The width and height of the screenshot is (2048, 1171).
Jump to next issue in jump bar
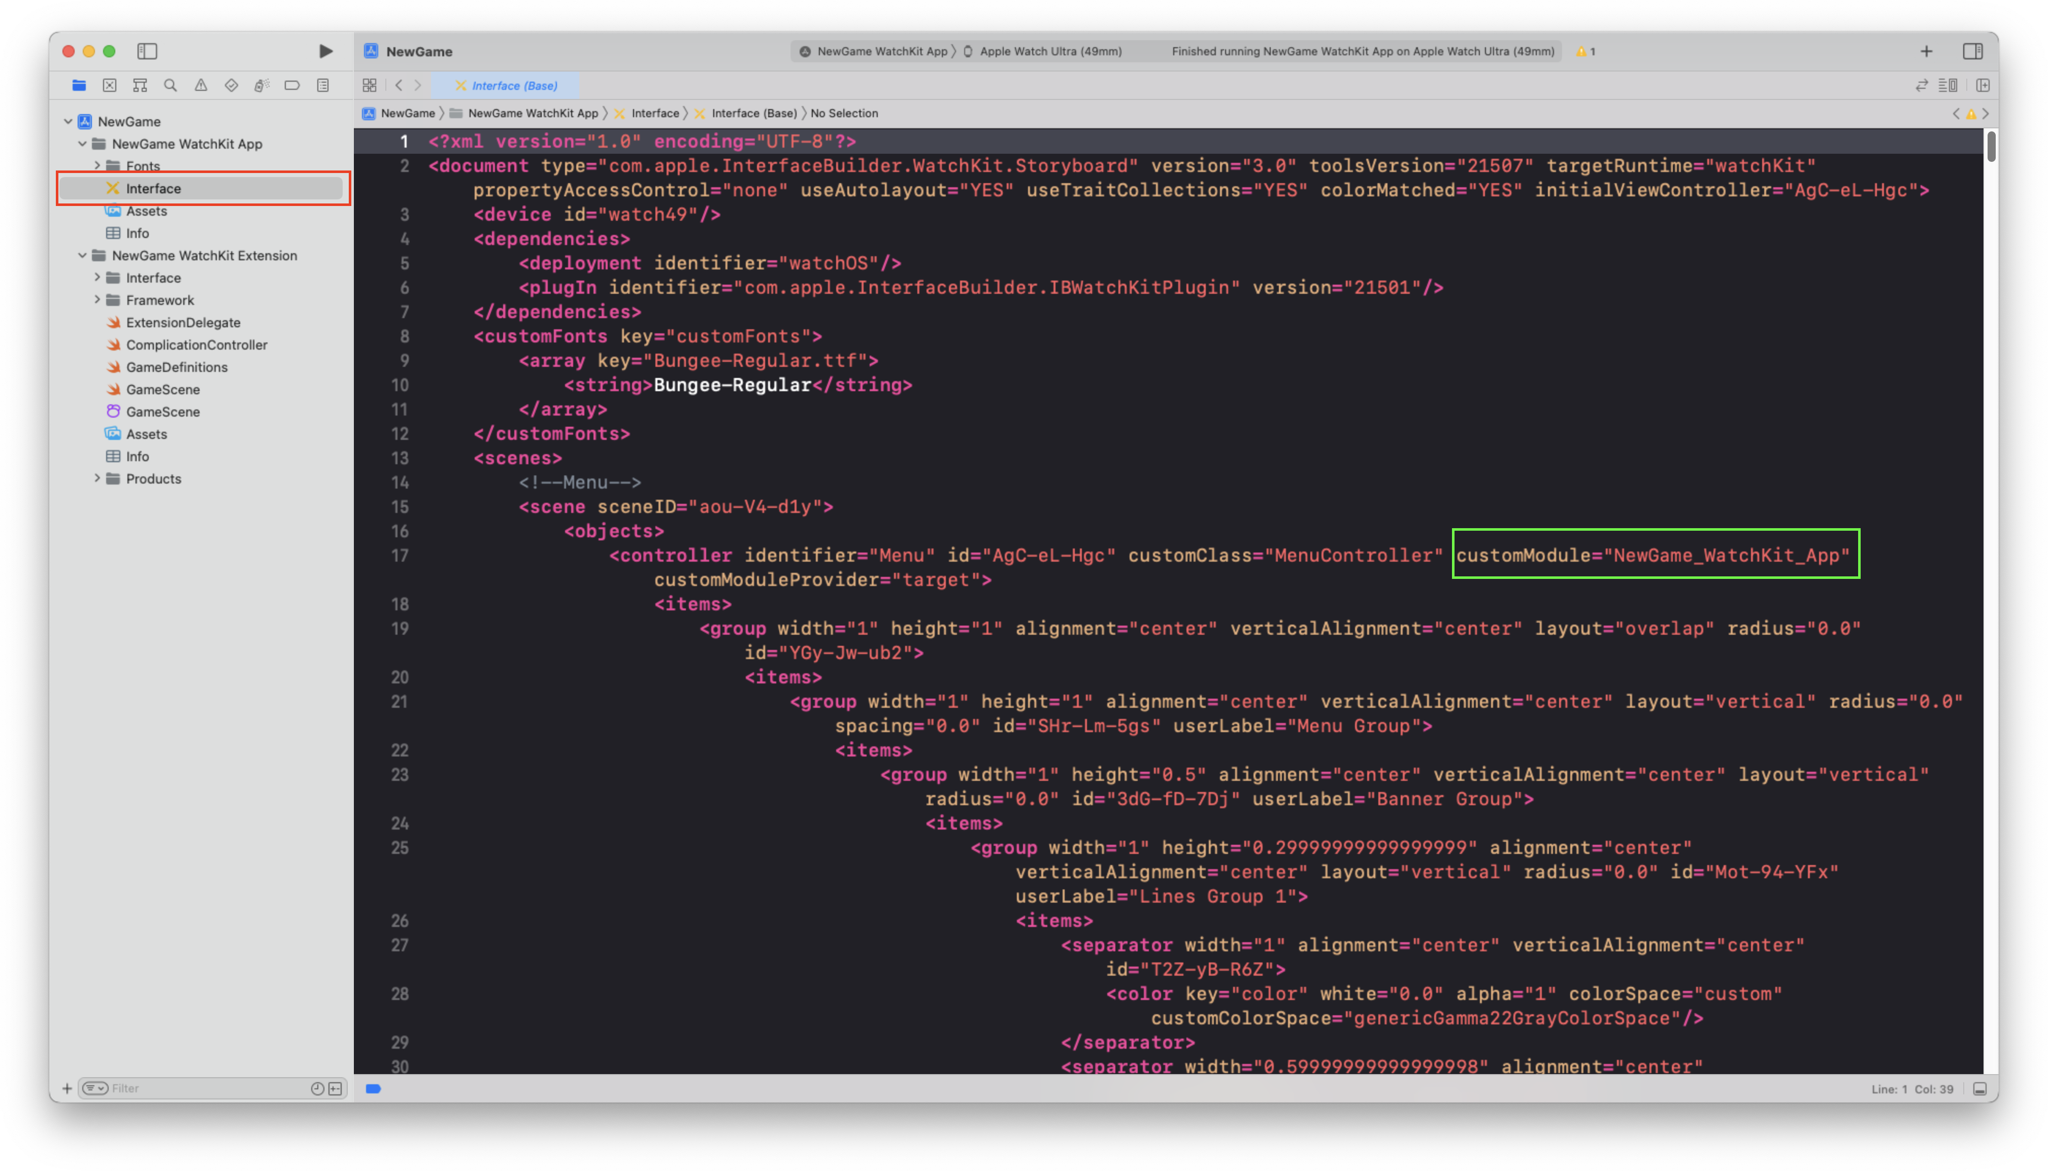[1985, 114]
